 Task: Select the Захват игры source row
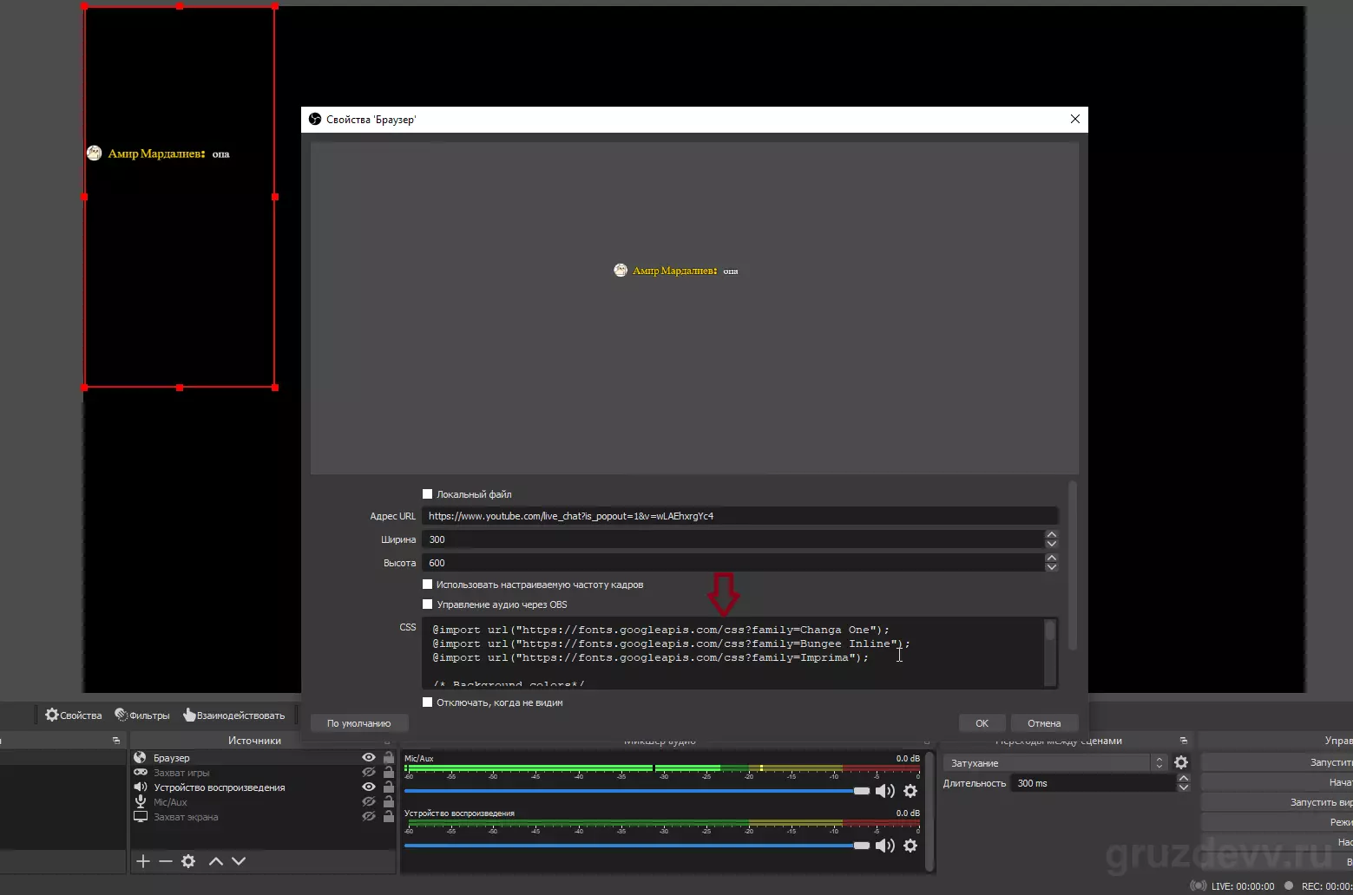click(x=262, y=773)
